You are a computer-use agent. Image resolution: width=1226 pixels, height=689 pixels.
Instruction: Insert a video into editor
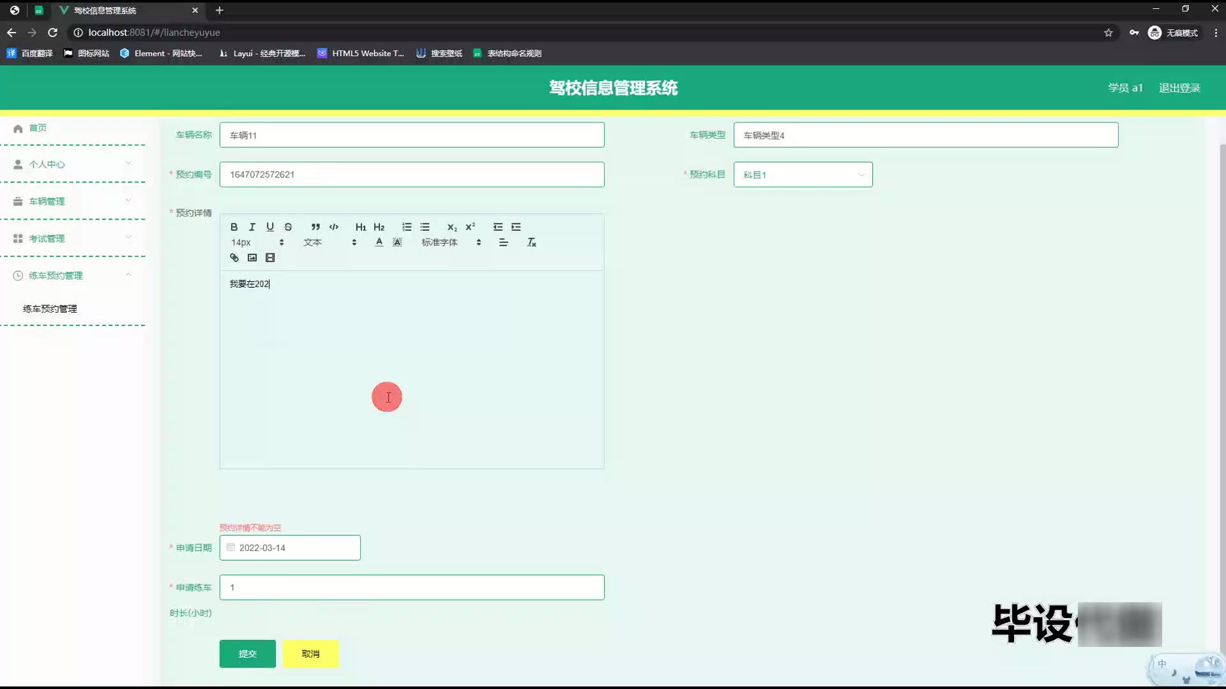(x=270, y=258)
